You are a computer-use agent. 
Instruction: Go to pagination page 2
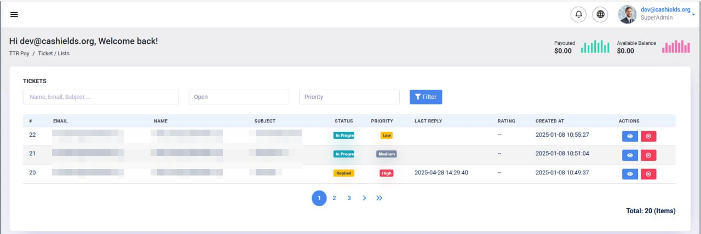[x=334, y=198]
